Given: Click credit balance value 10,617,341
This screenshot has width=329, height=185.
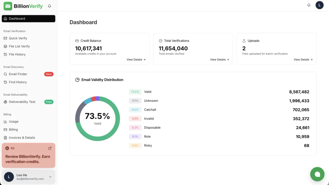Looking at the screenshot, I should pos(89,49).
